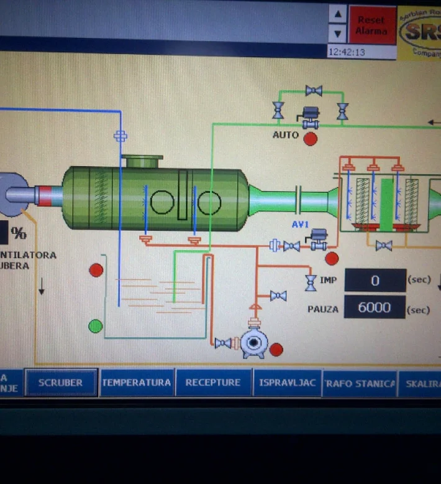The image size is (441, 484).
Task: Click the PAUZA seconds value field
Action: [x=375, y=307]
